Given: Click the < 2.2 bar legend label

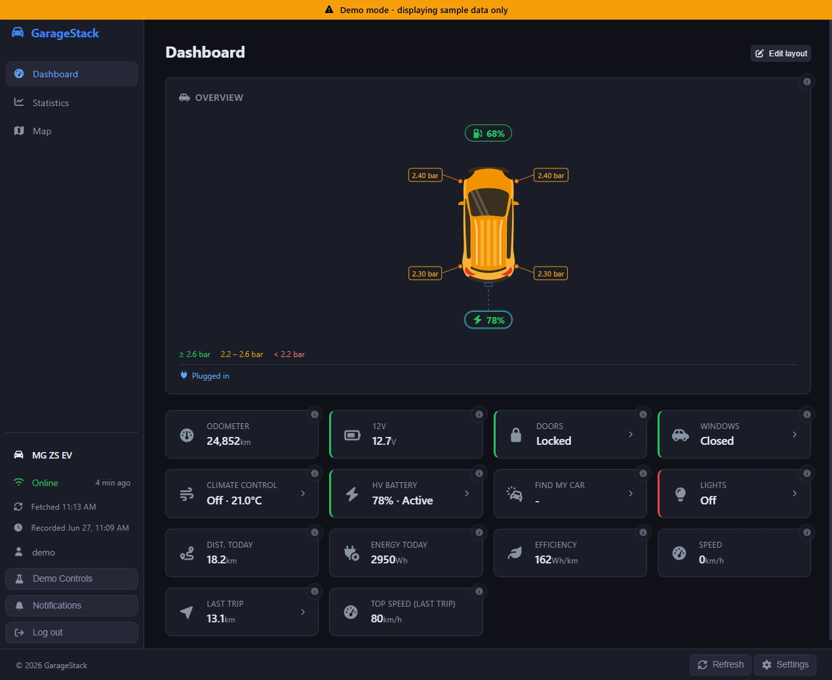Looking at the screenshot, I should click(x=289, y=354).
